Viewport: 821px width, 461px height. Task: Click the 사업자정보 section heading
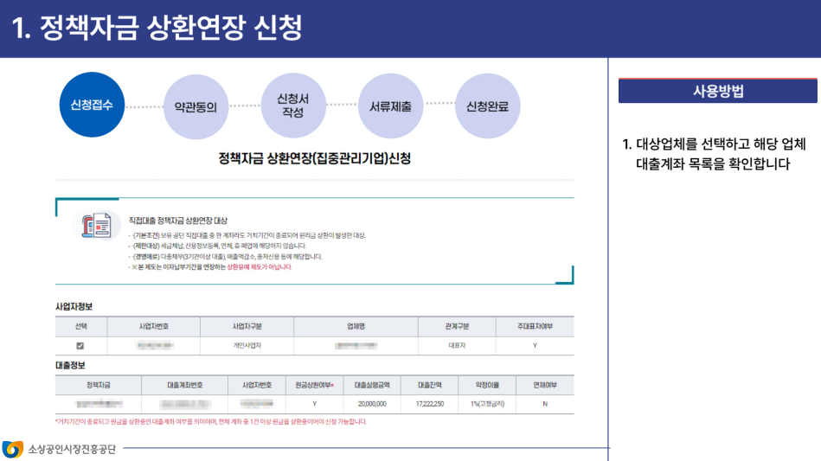tap(74, 307)
